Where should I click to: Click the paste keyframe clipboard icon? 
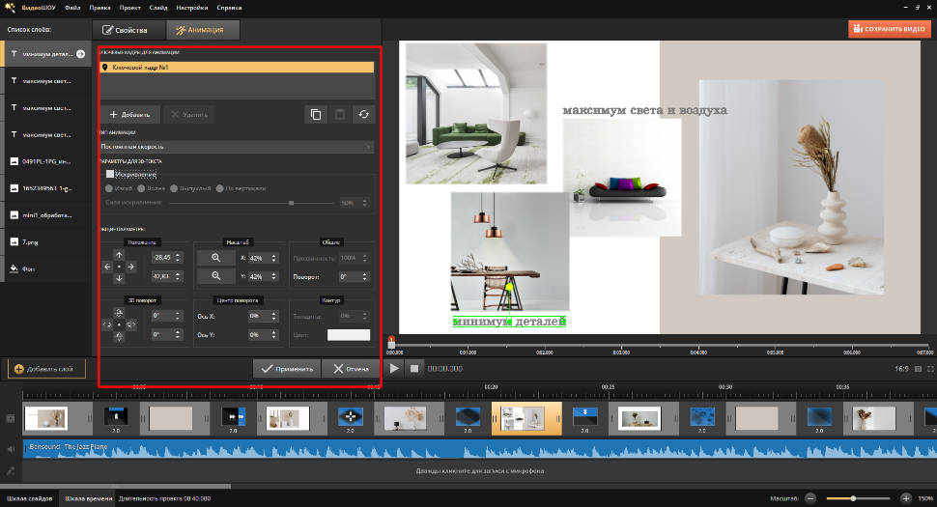pyautogui.click(x=340, y=114)
